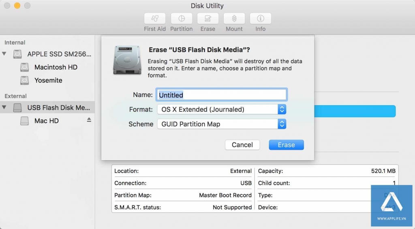Click the blue disk usage bar

[x=355, y=111]
